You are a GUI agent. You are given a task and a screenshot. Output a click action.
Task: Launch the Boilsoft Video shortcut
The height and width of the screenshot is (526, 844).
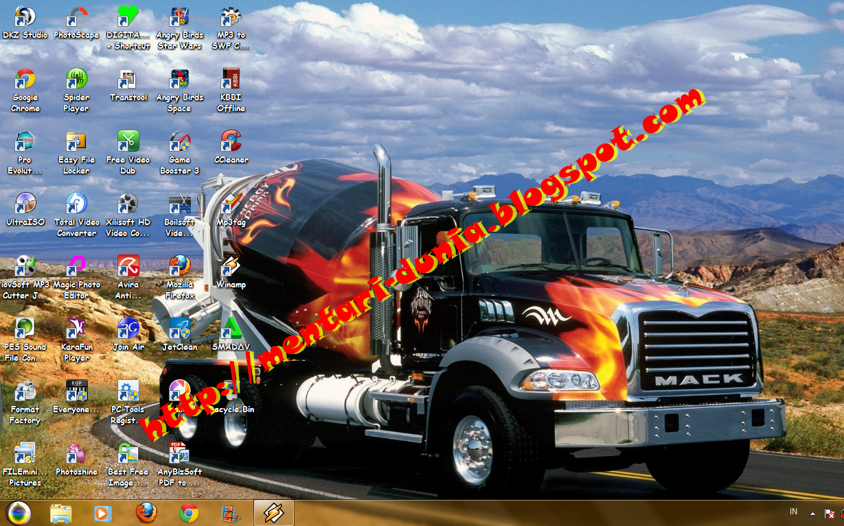coord(179,215)
